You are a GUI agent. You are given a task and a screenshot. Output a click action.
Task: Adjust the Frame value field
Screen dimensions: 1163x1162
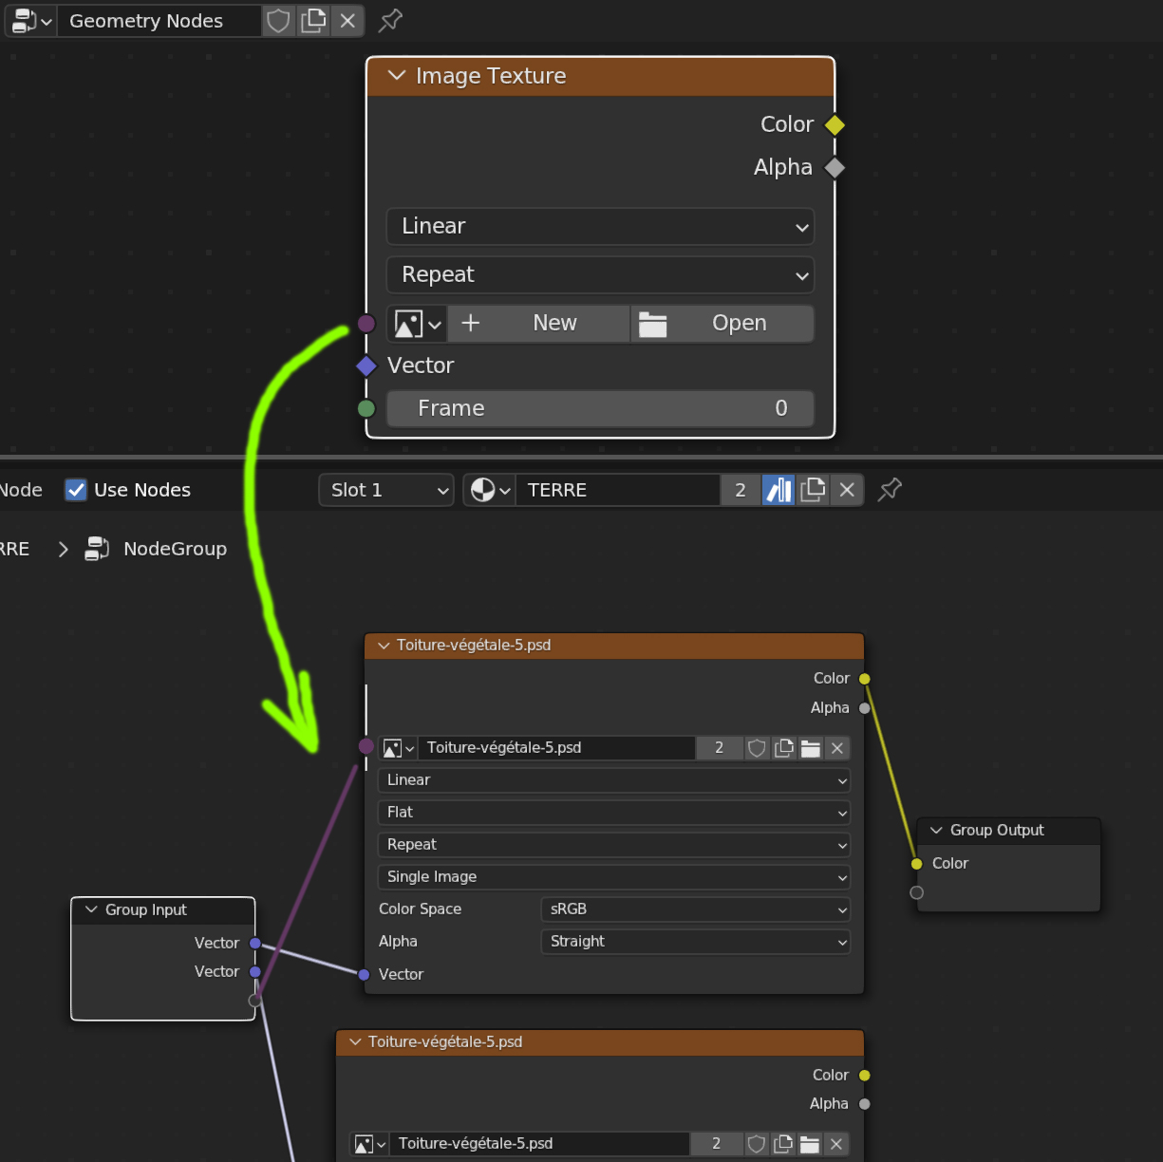pos(600,408)
